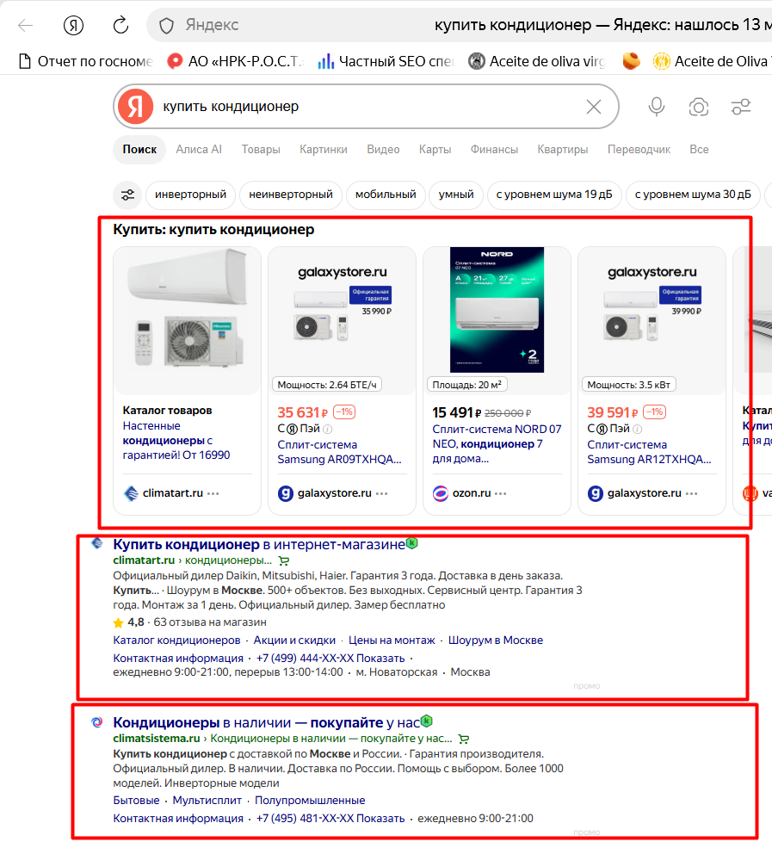Switch to the 'Алиса AI' tab
This screenshot has height=854, width=772.
point(199,149)
